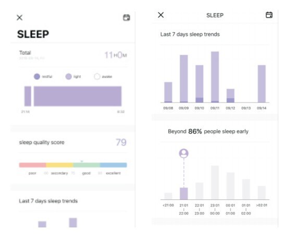Toggle the restful legend circle
Image resolution: width=285 pixels, height=241 pixels.
point(37,77)
